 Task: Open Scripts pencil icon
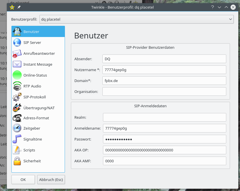coord(17,150)
